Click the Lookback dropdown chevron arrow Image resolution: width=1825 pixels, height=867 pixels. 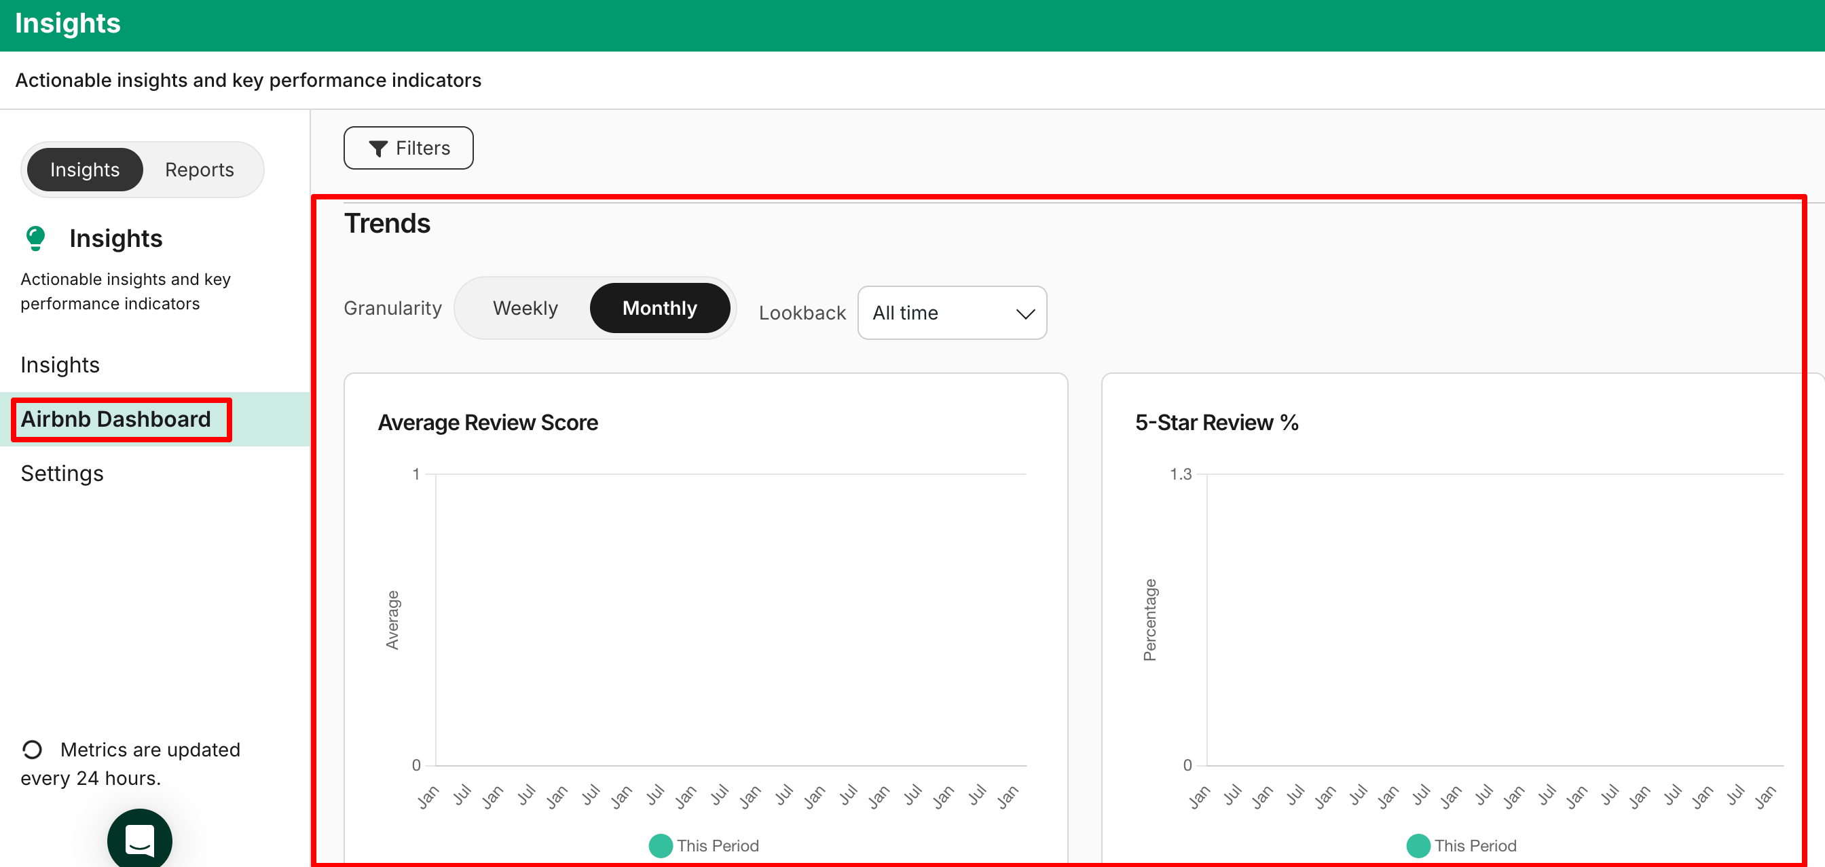coord(1025,313)
